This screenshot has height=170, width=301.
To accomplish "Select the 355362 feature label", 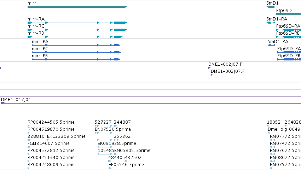I will (x=122, y=136).
